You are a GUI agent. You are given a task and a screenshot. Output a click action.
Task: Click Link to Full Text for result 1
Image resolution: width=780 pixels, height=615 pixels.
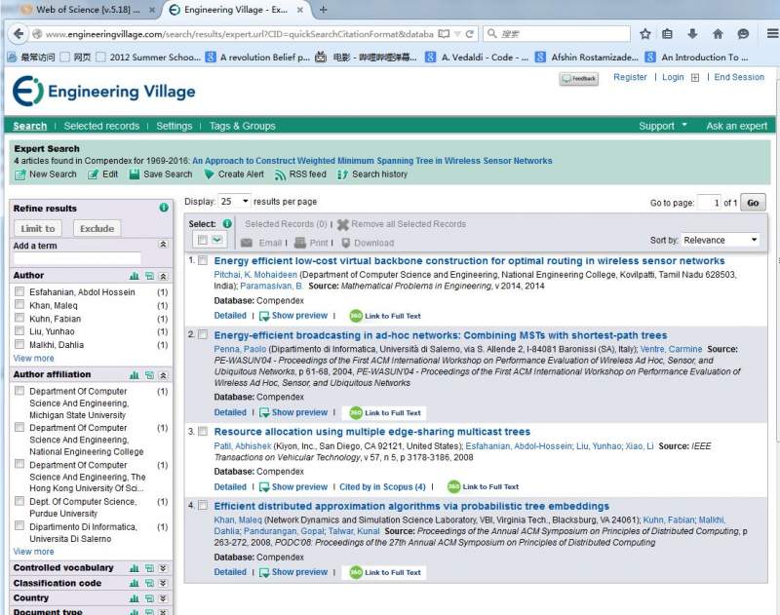[x=385, y=316]
